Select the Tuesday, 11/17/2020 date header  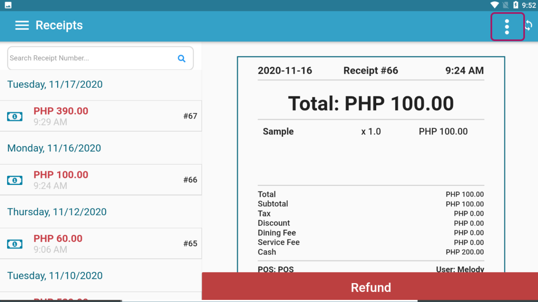coord(55,84)
